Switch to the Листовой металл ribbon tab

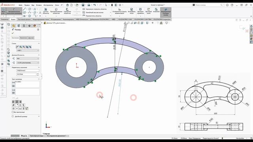[x=24, y=19]
